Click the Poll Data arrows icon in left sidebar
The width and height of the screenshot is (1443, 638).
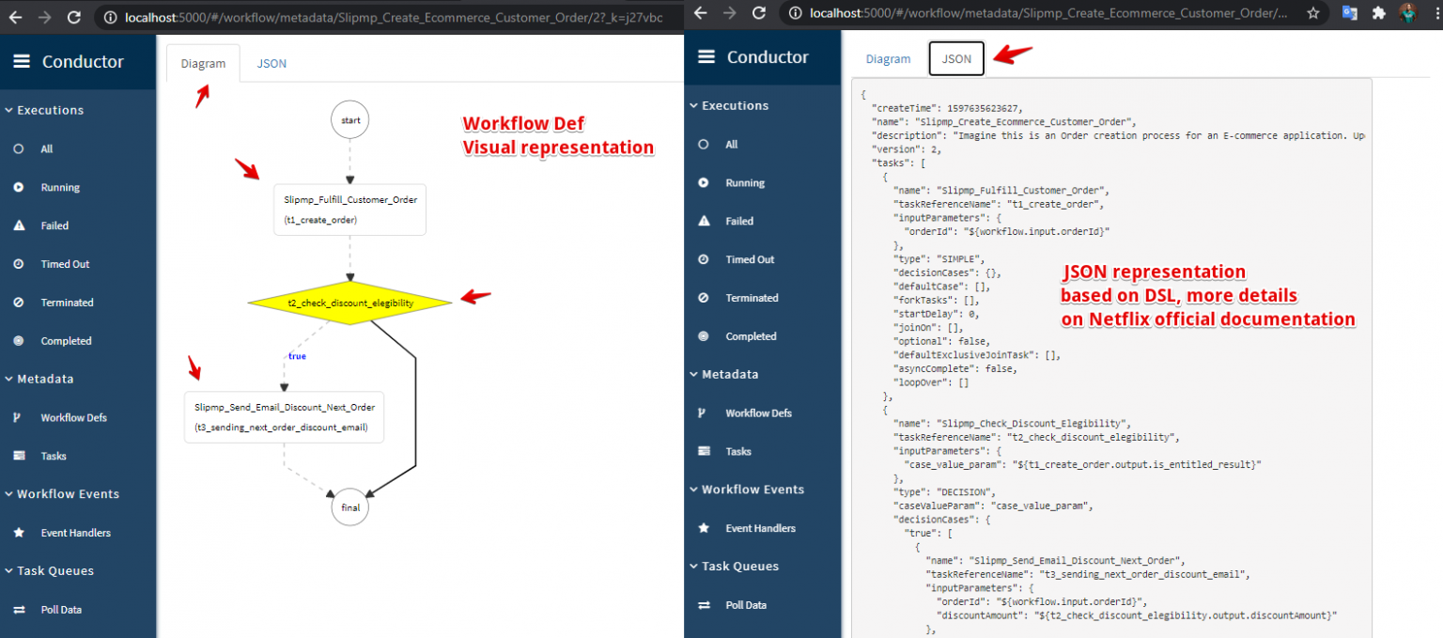pyautogui.click(x=19, y=610)
